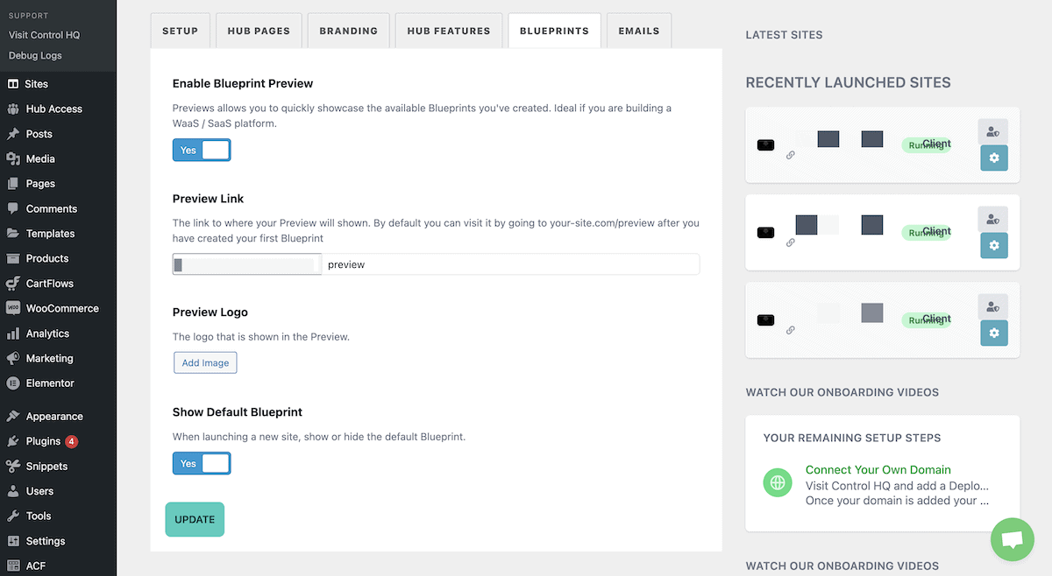Screen dimensions: 1052x576
Task: Open the BRANDING tab
Action: 349,31
